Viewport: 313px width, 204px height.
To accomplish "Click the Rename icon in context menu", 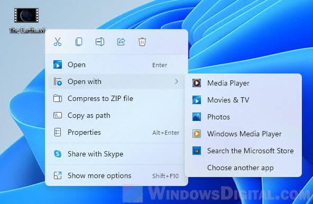I will pos(100,42).
